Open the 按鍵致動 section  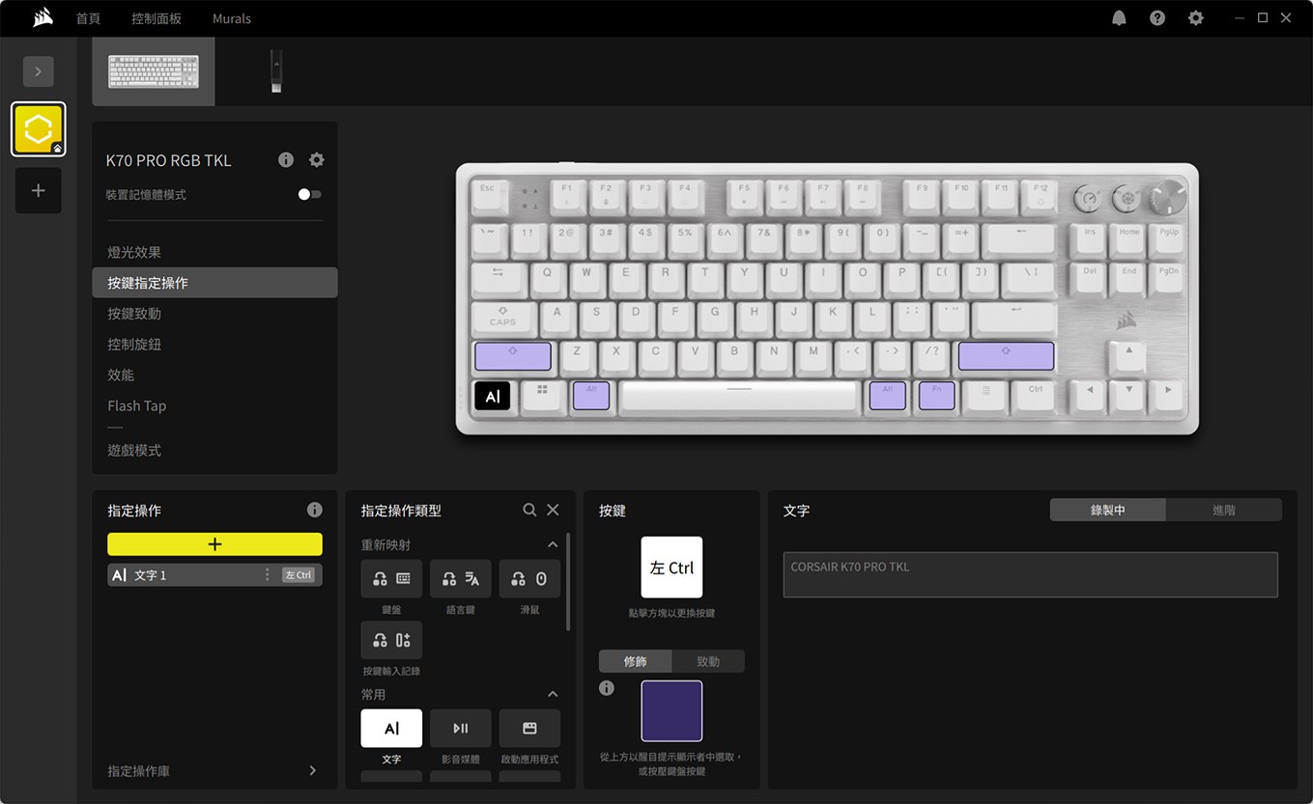pyautogui.click(x=214, y=314)
